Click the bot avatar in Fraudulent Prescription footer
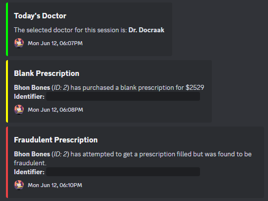This screenshot has height=201, width=268. pos(19,185)
